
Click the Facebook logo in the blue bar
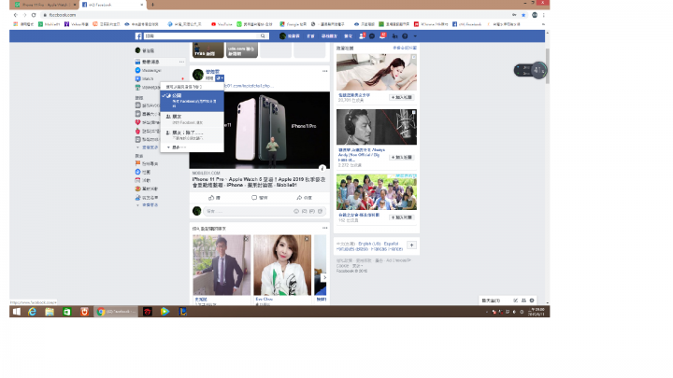[x=138, y=36]
